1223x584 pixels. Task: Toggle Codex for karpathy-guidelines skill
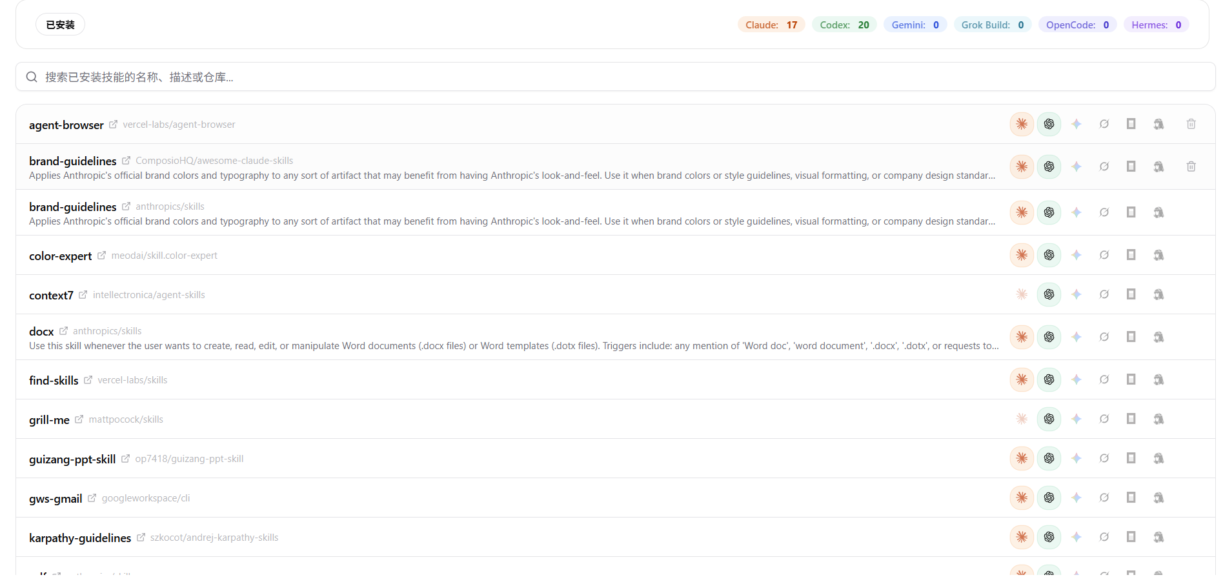point(1049,537)
